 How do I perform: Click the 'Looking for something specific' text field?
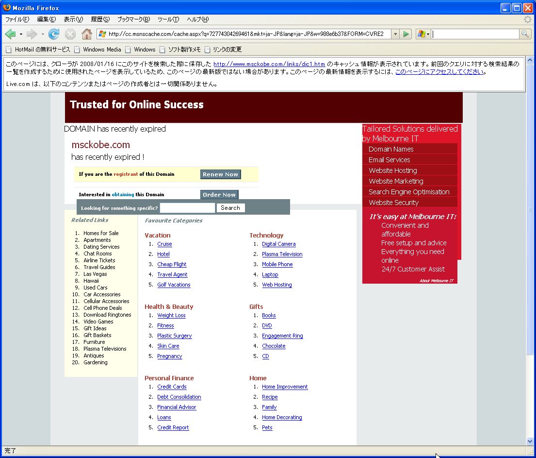[x=187, y=208]
